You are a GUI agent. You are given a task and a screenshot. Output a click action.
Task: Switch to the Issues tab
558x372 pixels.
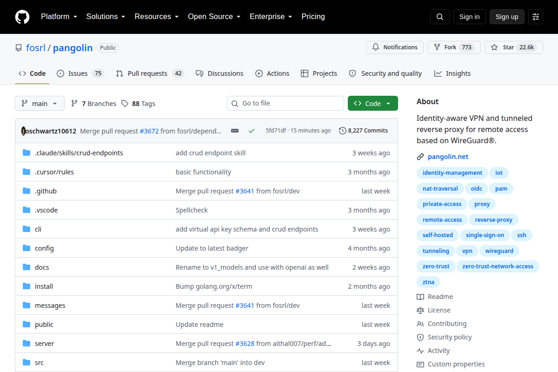(80, 73)
